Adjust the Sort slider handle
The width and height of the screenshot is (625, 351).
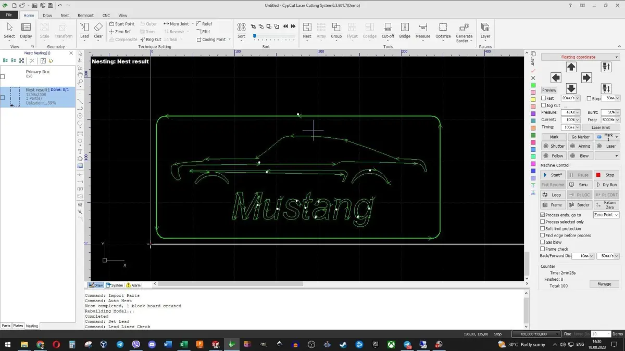254,36
